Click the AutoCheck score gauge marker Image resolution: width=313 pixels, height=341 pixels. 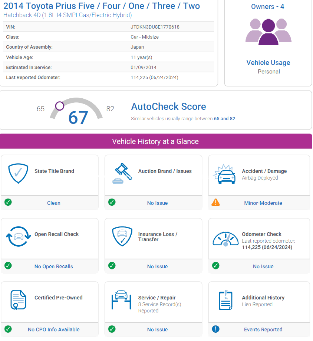(60, 106)
